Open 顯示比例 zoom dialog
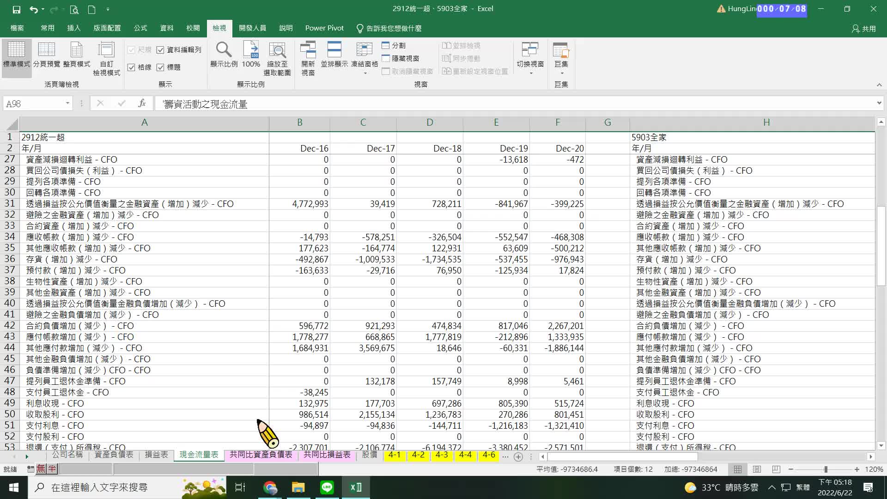887x499 pixels. [x=224, y=55]
